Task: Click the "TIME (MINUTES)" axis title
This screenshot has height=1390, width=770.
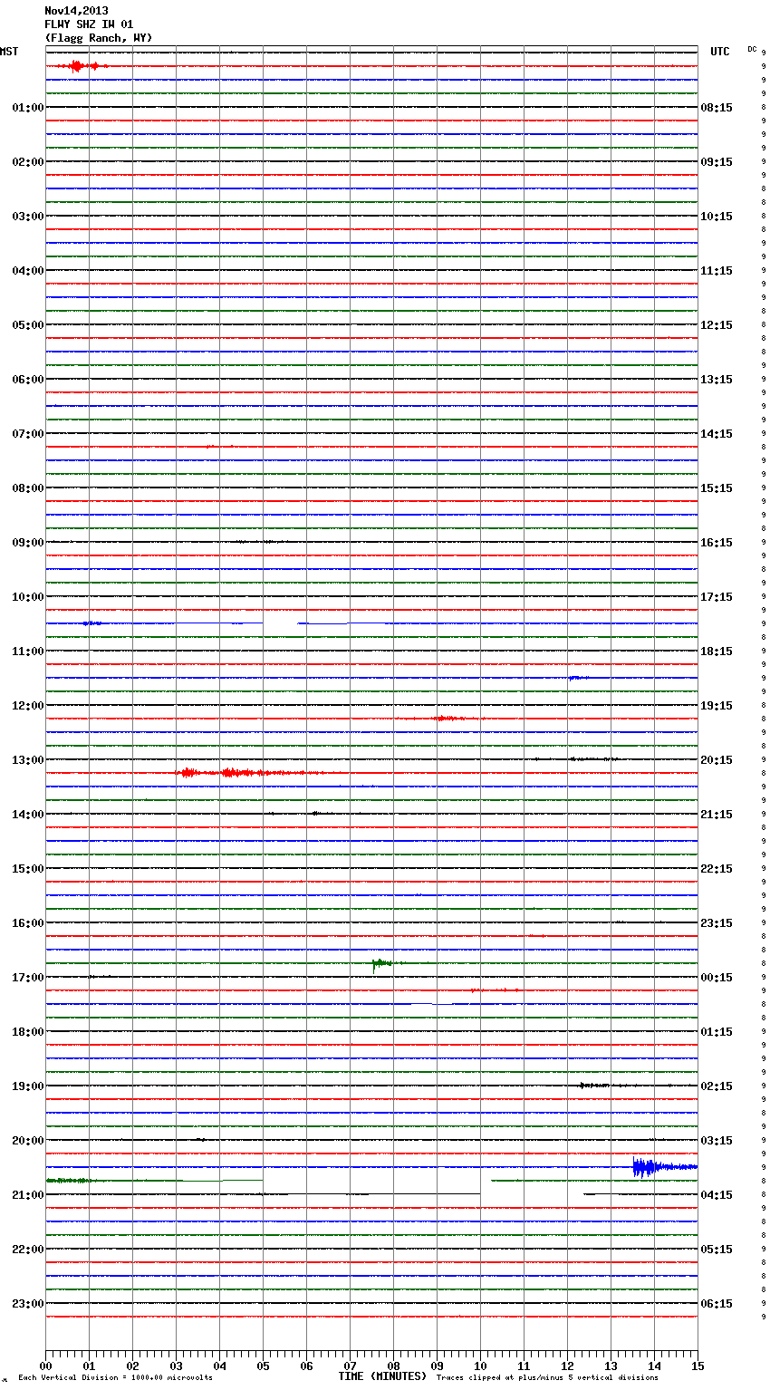Action: coord(382,1376)
